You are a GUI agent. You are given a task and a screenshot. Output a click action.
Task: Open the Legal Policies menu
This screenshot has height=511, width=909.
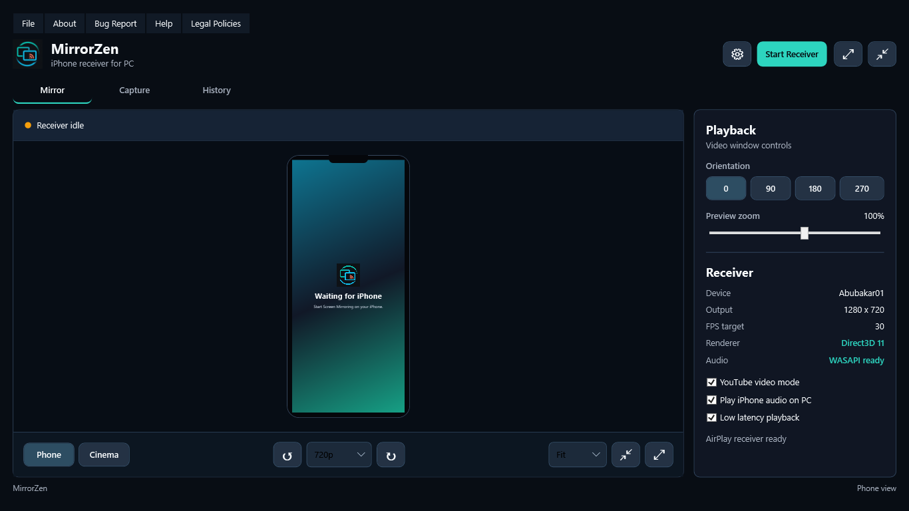pyautogui.click(x=216, y=23)
